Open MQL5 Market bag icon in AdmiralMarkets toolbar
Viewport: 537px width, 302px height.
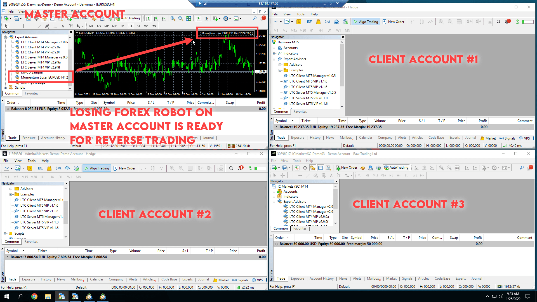tap(49, 168)
